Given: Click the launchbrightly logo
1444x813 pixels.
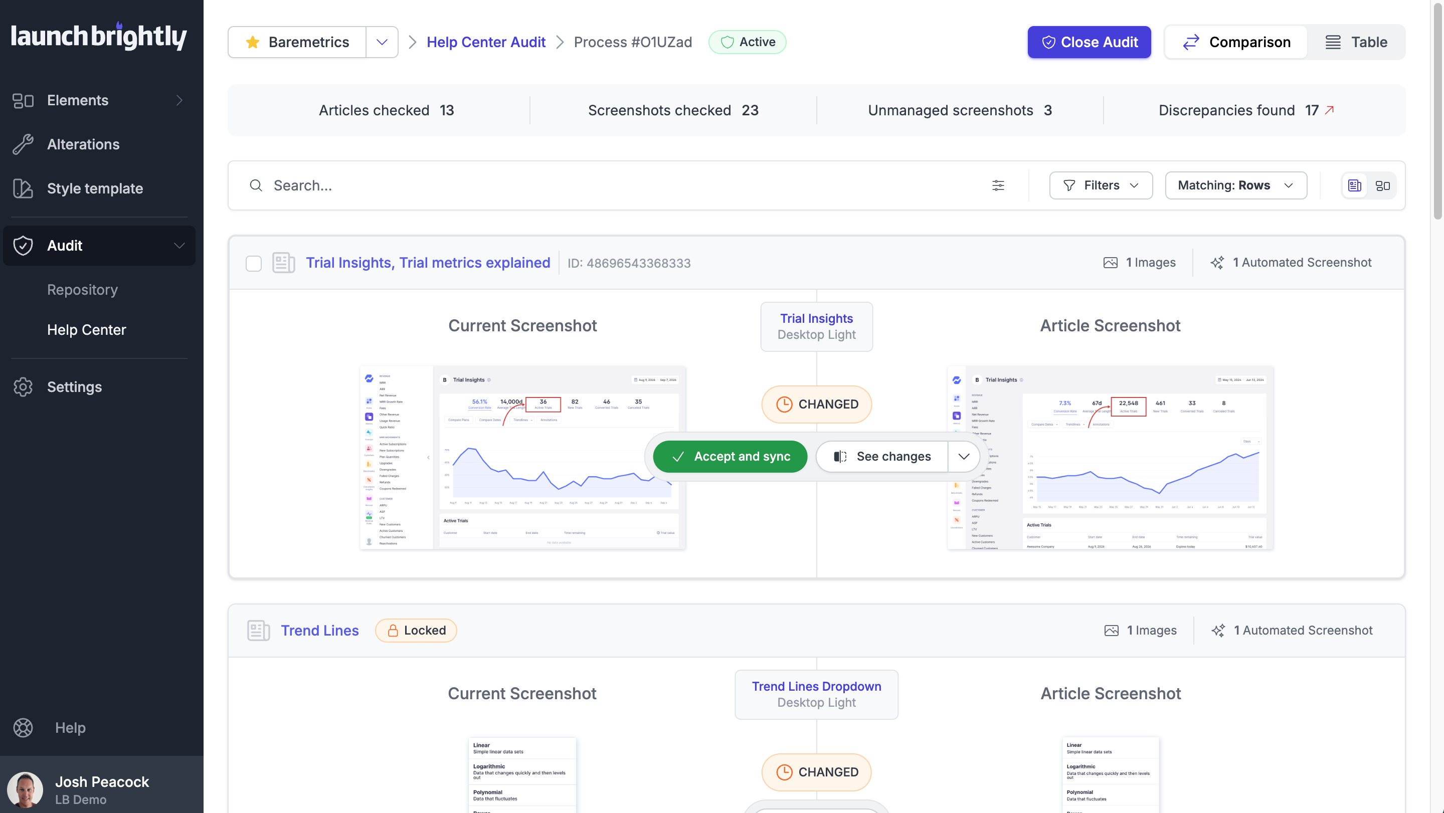Looking at the screenshot, I should 99,37.
